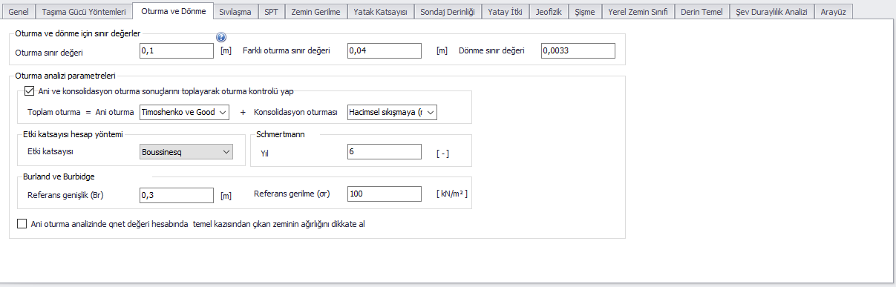Click the Referans gerilme input field
The width and height of the screenshot is (896, 287).
tap(385, 194)
